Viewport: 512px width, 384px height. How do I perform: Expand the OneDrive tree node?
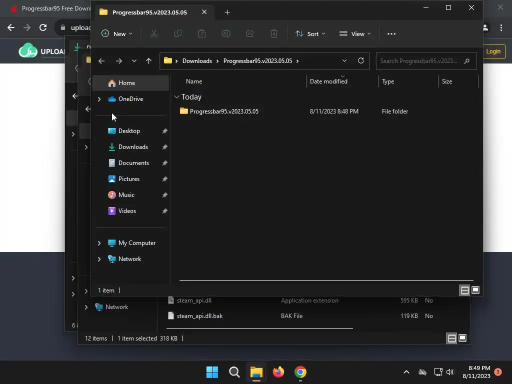pos(99,99)
